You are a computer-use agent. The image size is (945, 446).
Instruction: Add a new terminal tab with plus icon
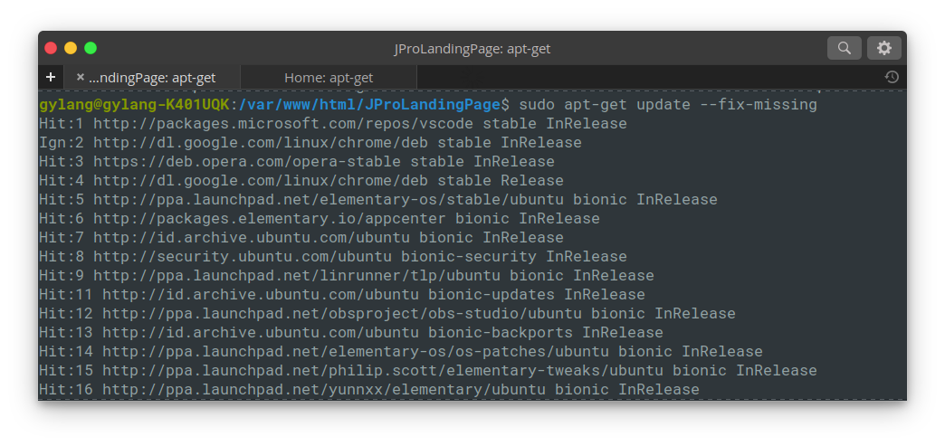[x=51, y=77]
